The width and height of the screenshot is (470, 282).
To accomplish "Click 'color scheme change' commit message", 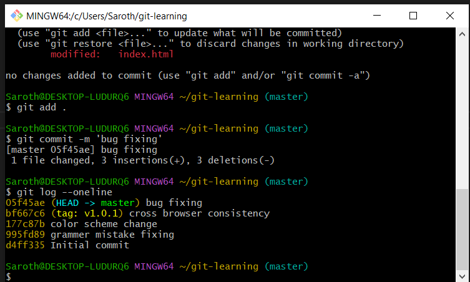I will coord(104,224).
